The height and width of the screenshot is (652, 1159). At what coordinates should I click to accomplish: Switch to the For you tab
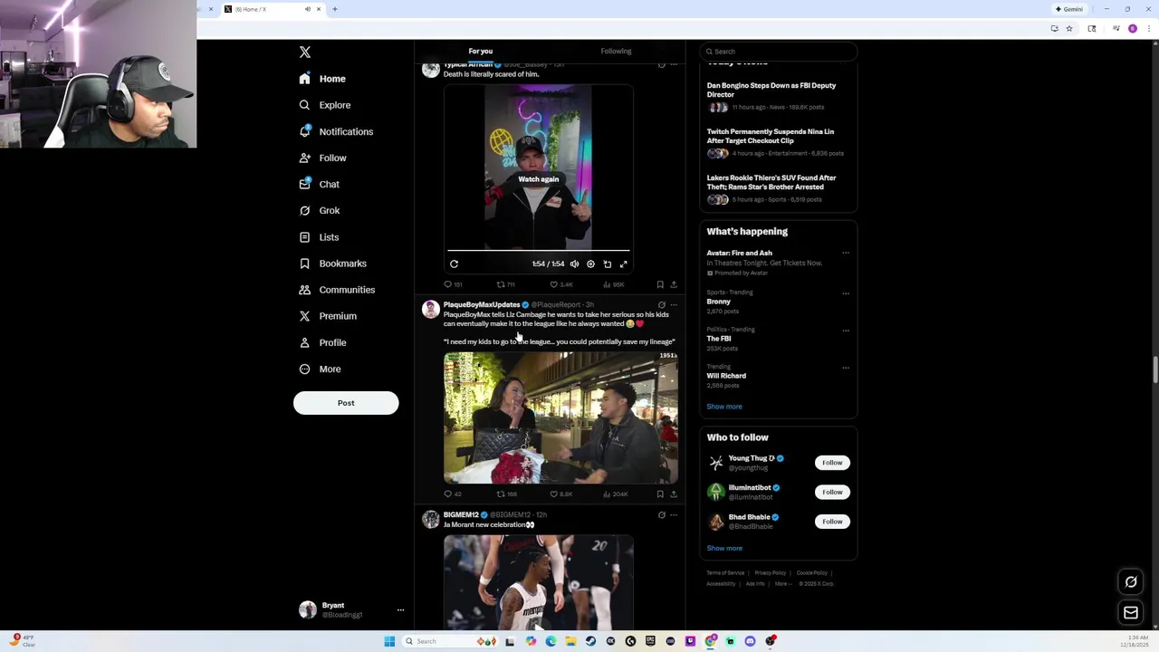[x=481, y=51]
